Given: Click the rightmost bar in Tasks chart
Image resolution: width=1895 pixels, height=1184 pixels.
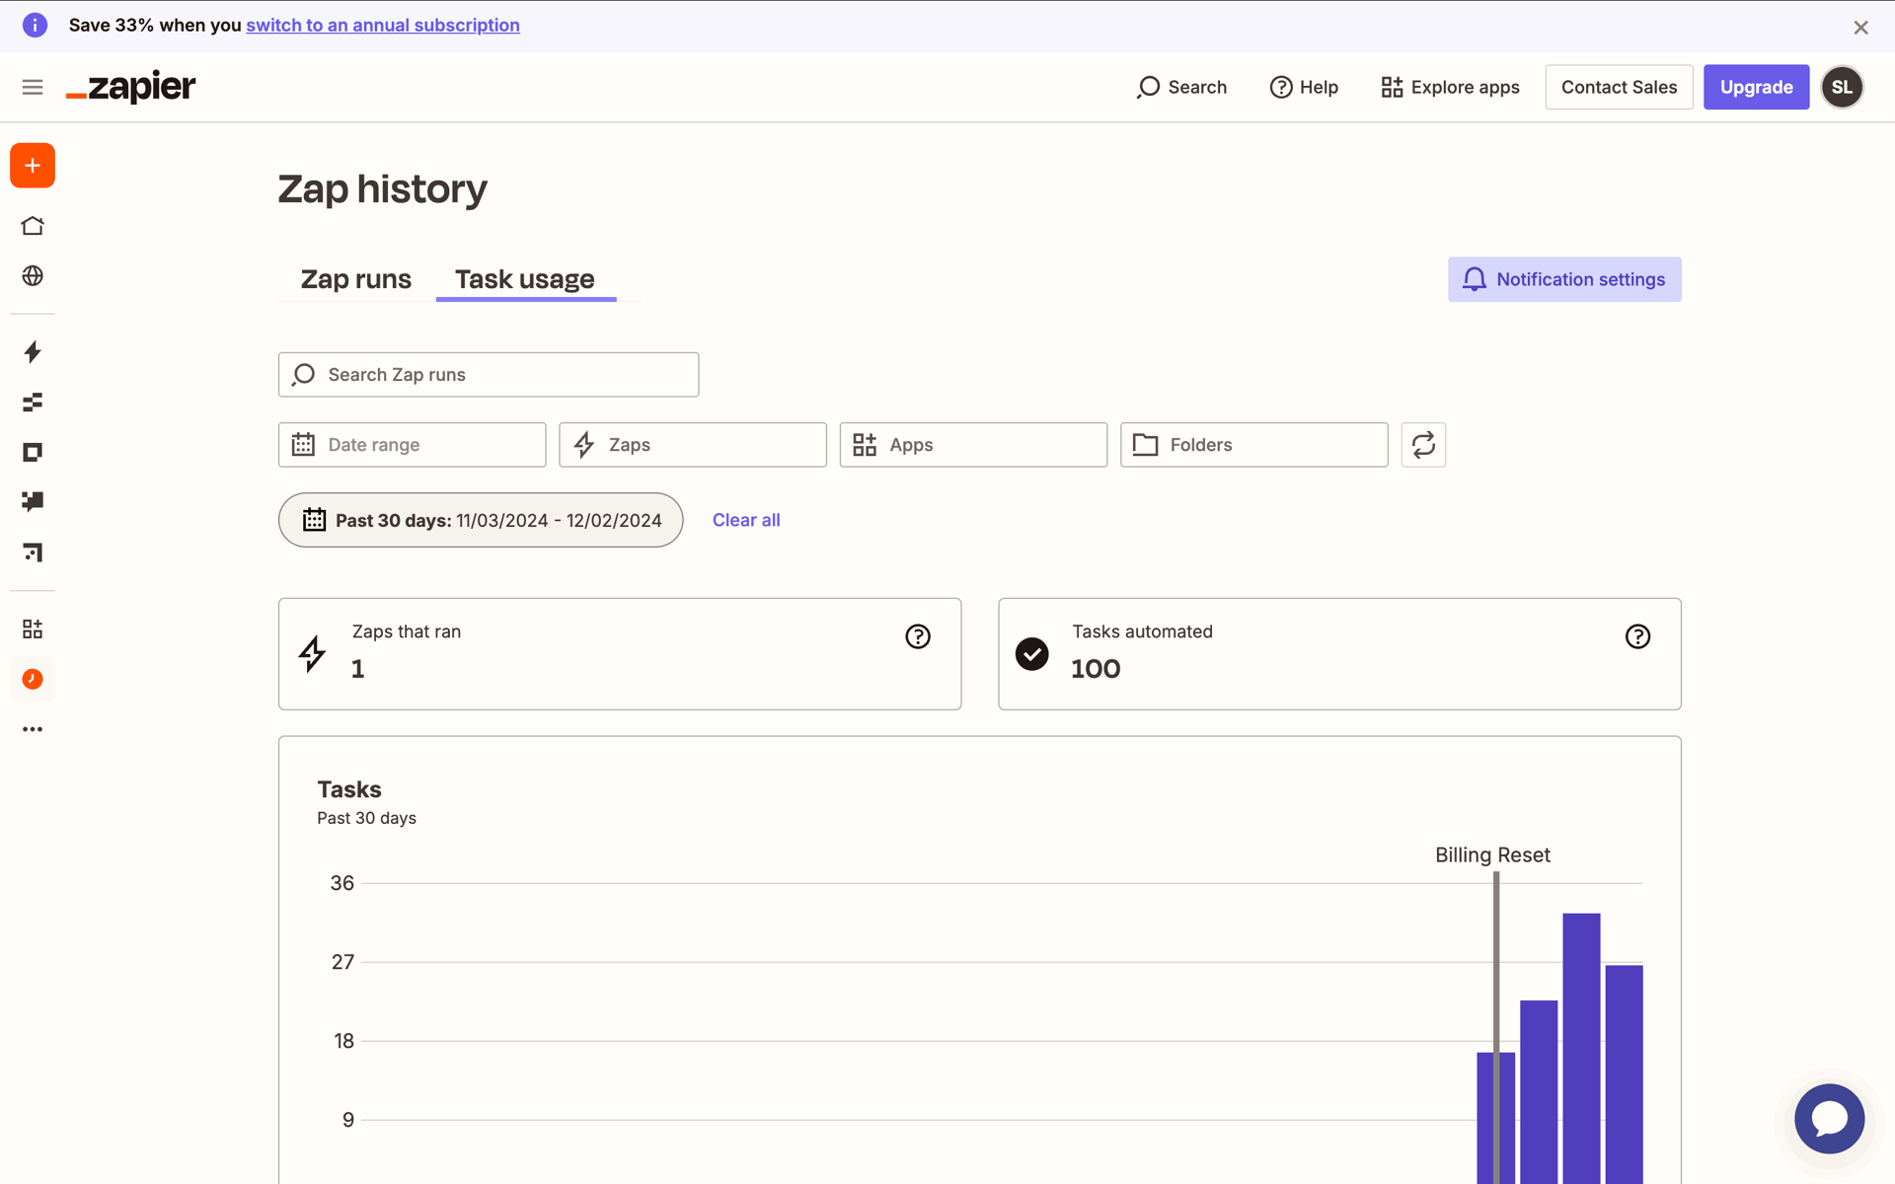Looking at the screenshot, I should pyautogui.click(x=1624, y=1073).
